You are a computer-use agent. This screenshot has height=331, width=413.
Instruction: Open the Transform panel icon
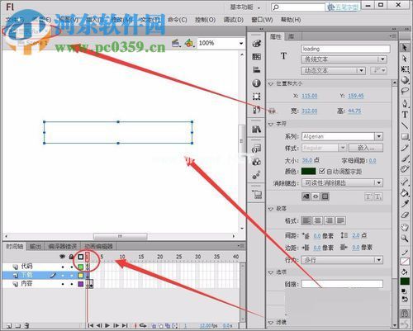click(x=256, y=97)
